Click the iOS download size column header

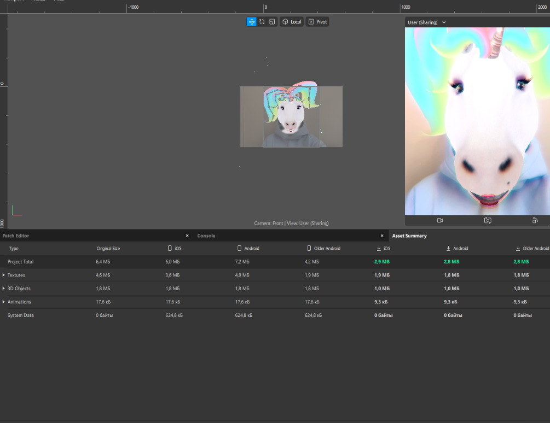(384, 248)
